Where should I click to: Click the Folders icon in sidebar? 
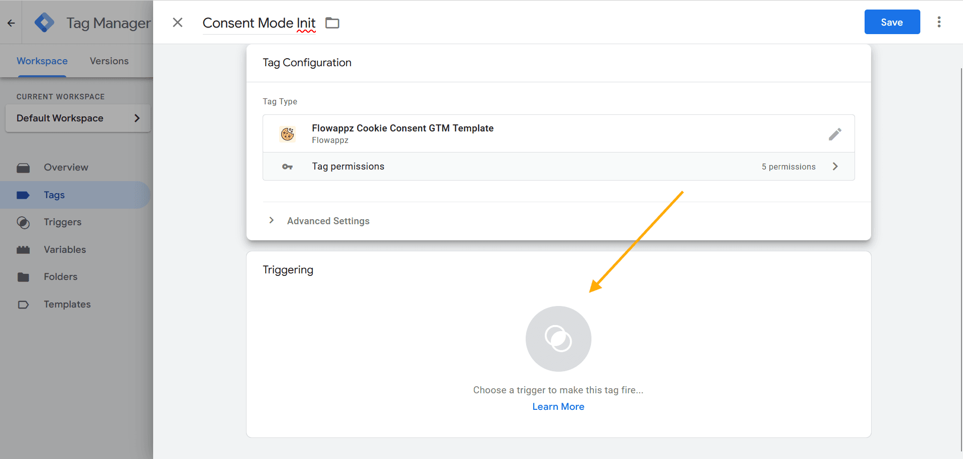23,277
